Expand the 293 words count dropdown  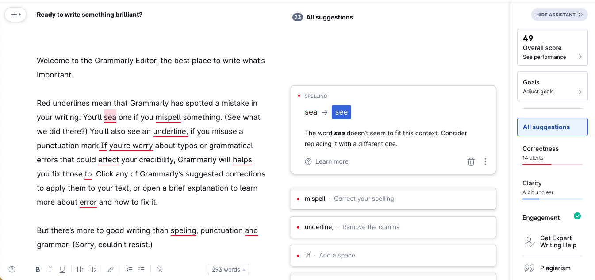[228, 269]
